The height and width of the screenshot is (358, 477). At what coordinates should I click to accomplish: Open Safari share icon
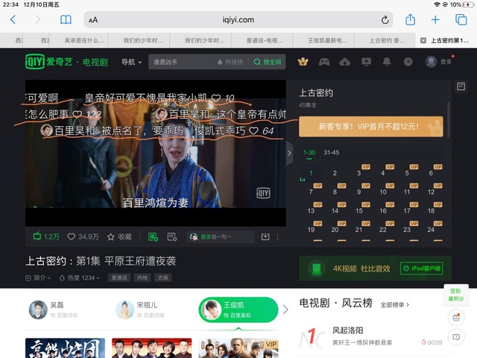[410, 19]
